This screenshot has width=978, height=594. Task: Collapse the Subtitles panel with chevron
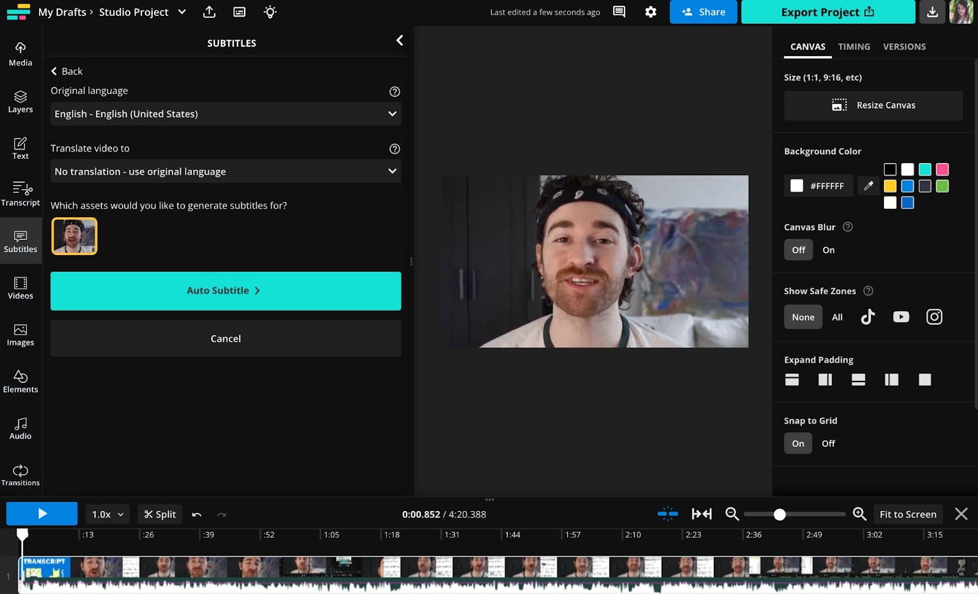399,40
